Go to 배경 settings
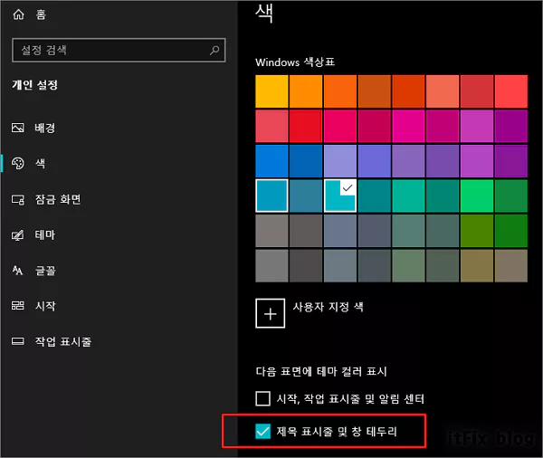 click(x=44, y=128)
